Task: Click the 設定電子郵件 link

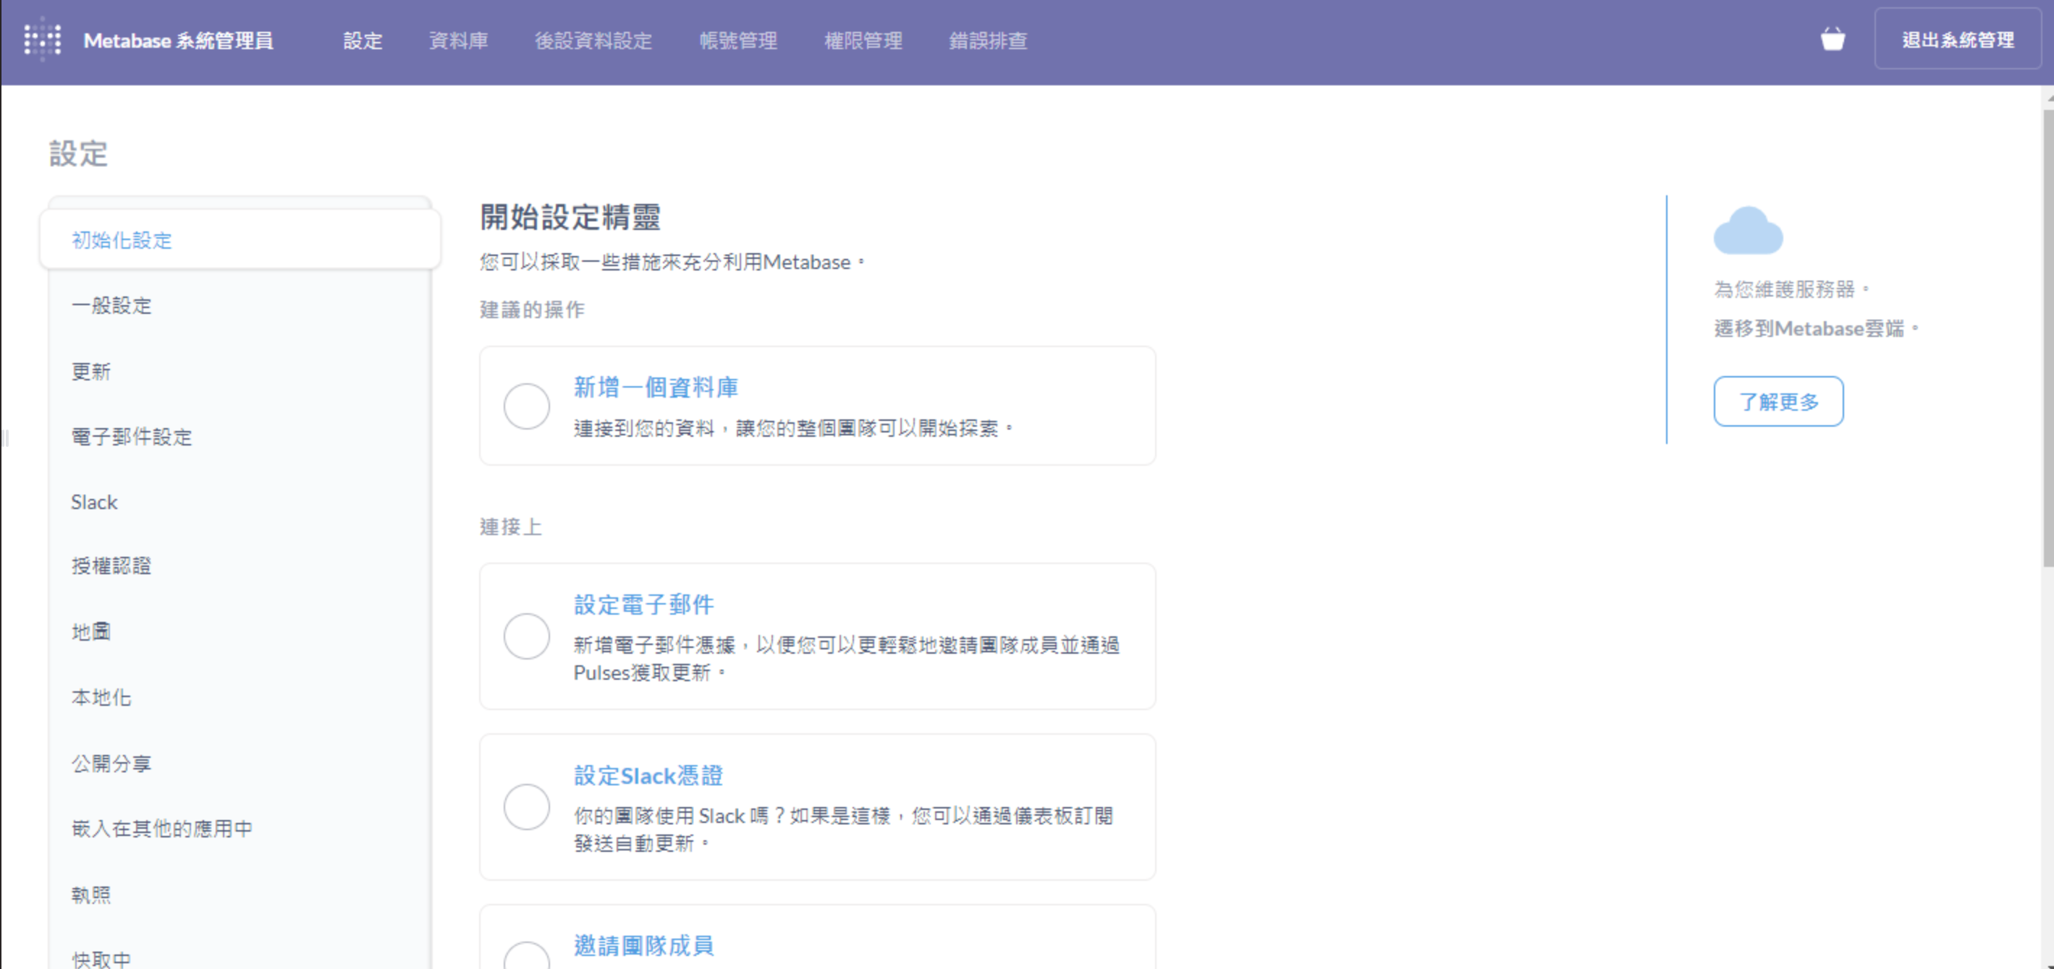Action: [x=643, y=605]
